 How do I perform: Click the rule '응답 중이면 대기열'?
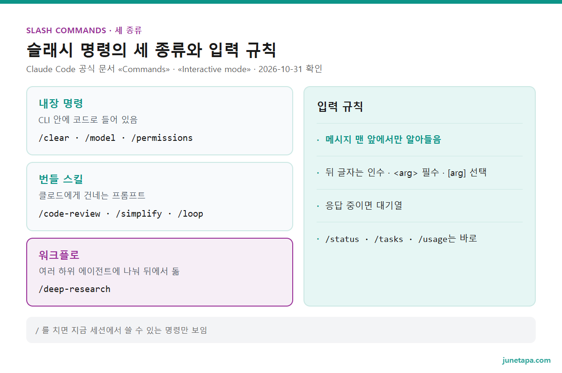364,205
